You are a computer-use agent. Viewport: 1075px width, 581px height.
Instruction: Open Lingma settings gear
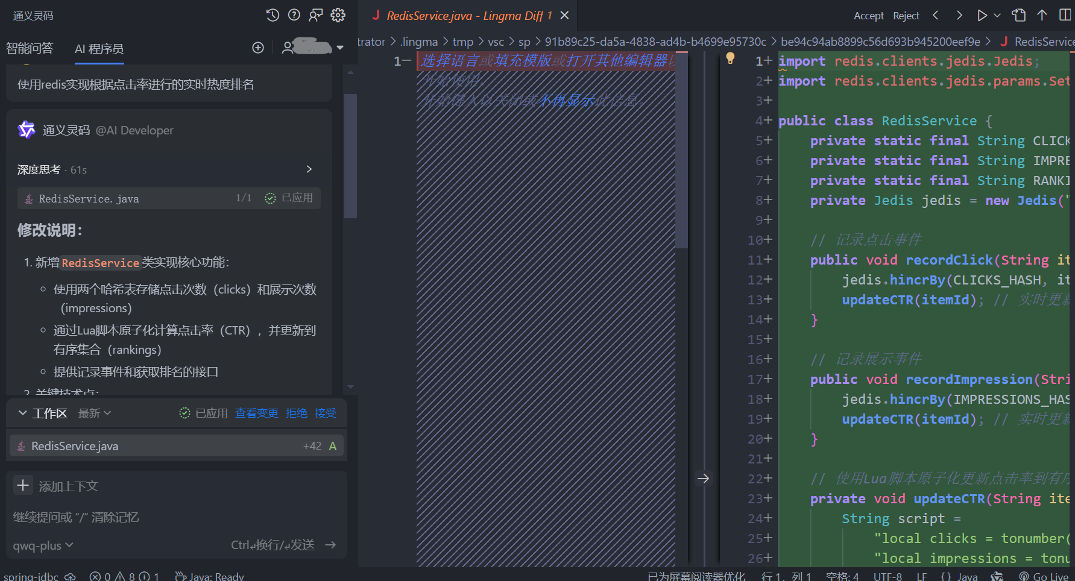tap(338, 15)
